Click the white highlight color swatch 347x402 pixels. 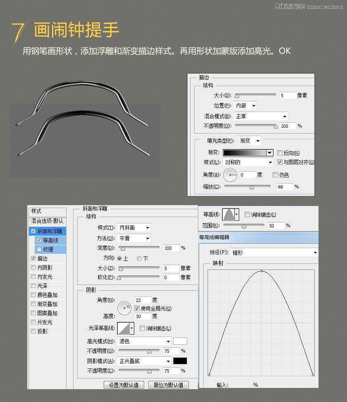click(180, 341)
